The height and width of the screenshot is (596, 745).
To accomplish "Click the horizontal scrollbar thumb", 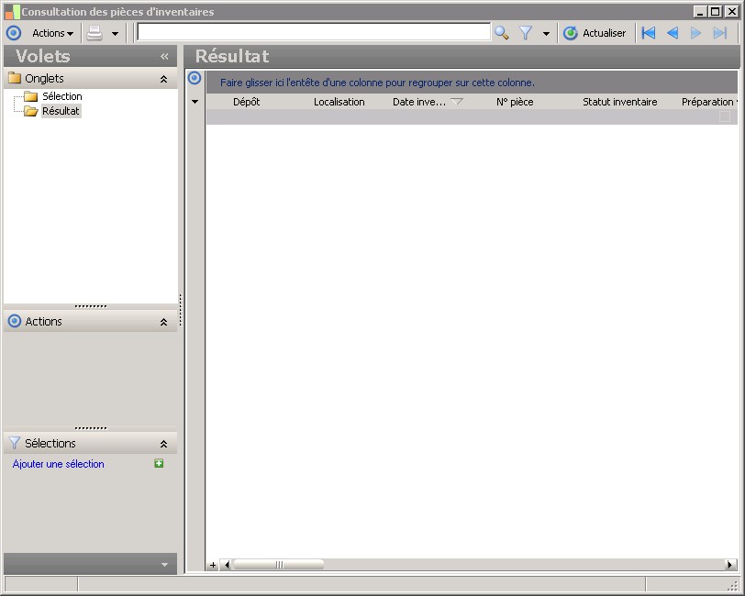I will click(x=279, y=565).
